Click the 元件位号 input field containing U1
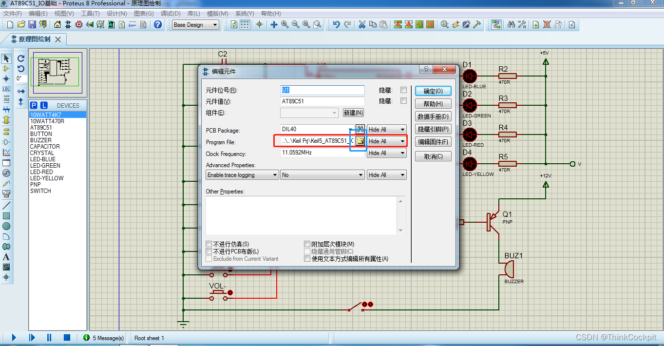 point(322,90)
